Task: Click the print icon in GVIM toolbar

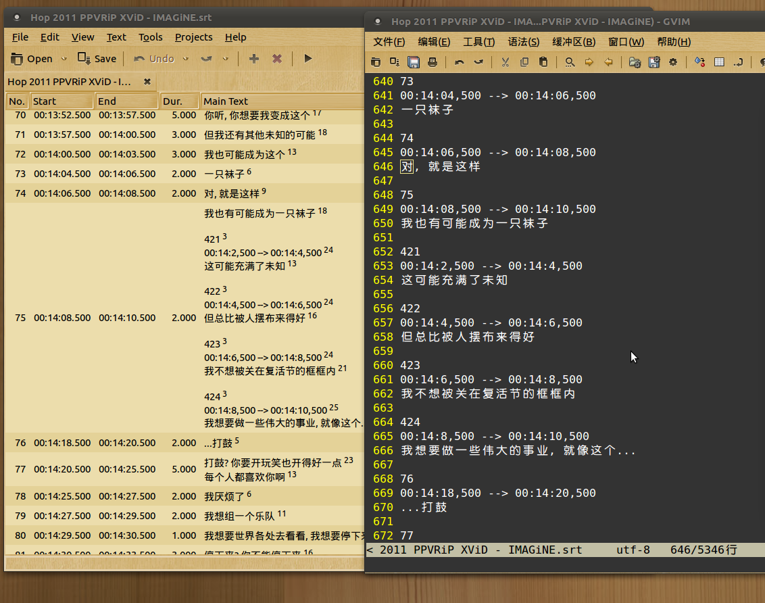Action: point(433,62)
